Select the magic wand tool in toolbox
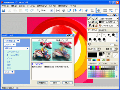This screenshot has height=90, width=120. 93,19
